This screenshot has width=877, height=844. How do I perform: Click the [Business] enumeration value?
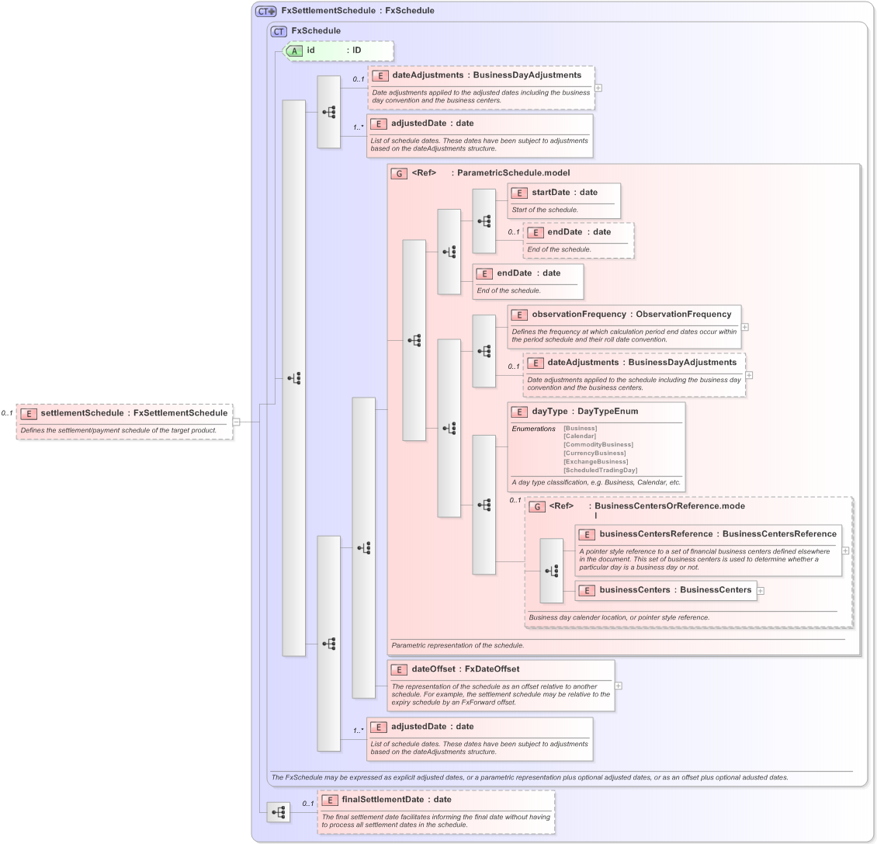(x=580, y=428)
